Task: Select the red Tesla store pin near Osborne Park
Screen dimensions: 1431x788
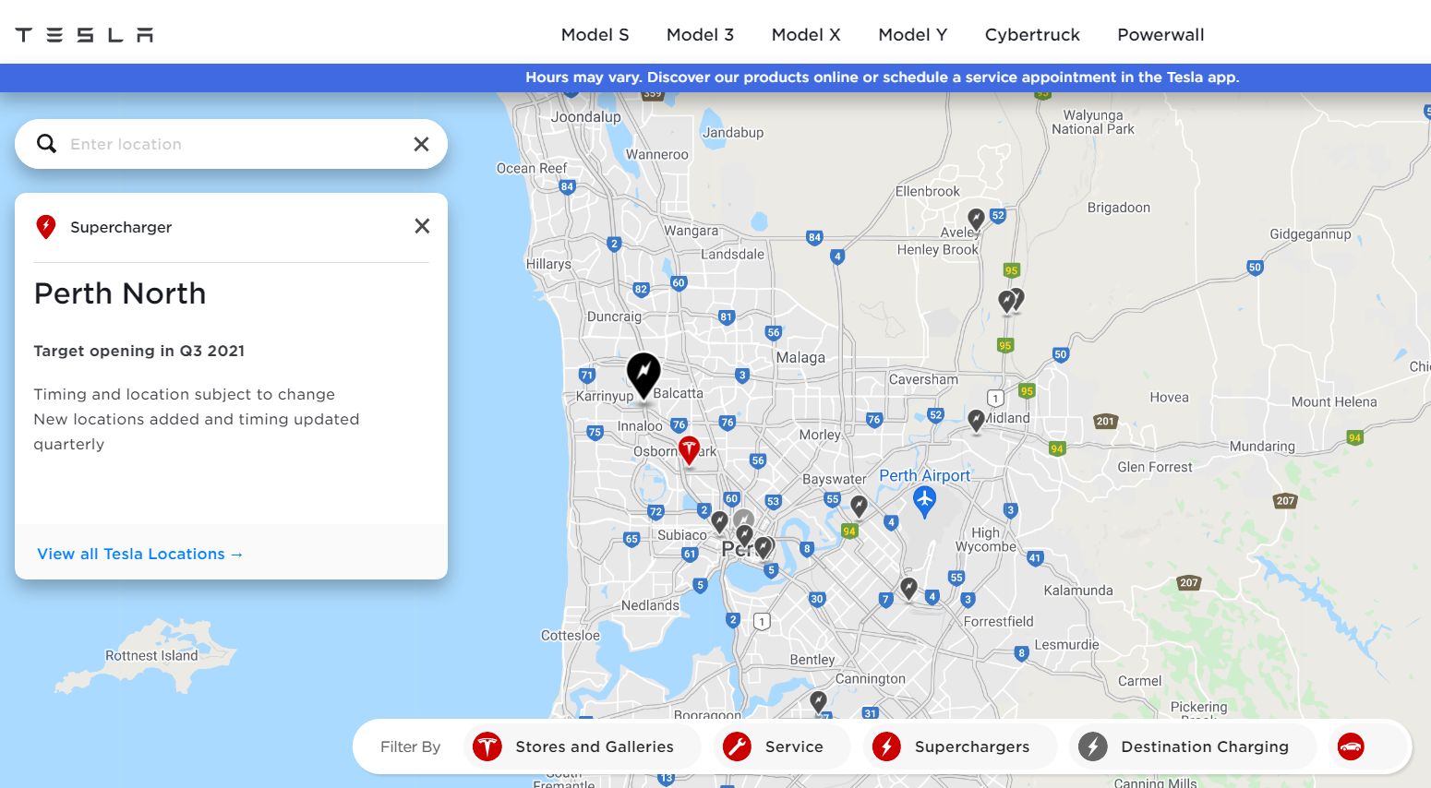Action: (689, 450)
